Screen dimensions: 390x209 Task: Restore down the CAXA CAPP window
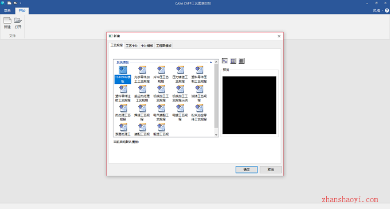click(x=376, y=3)
